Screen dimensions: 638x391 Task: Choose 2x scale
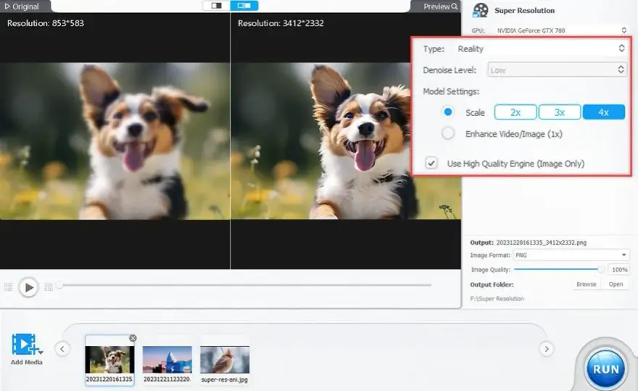(515, 112)
